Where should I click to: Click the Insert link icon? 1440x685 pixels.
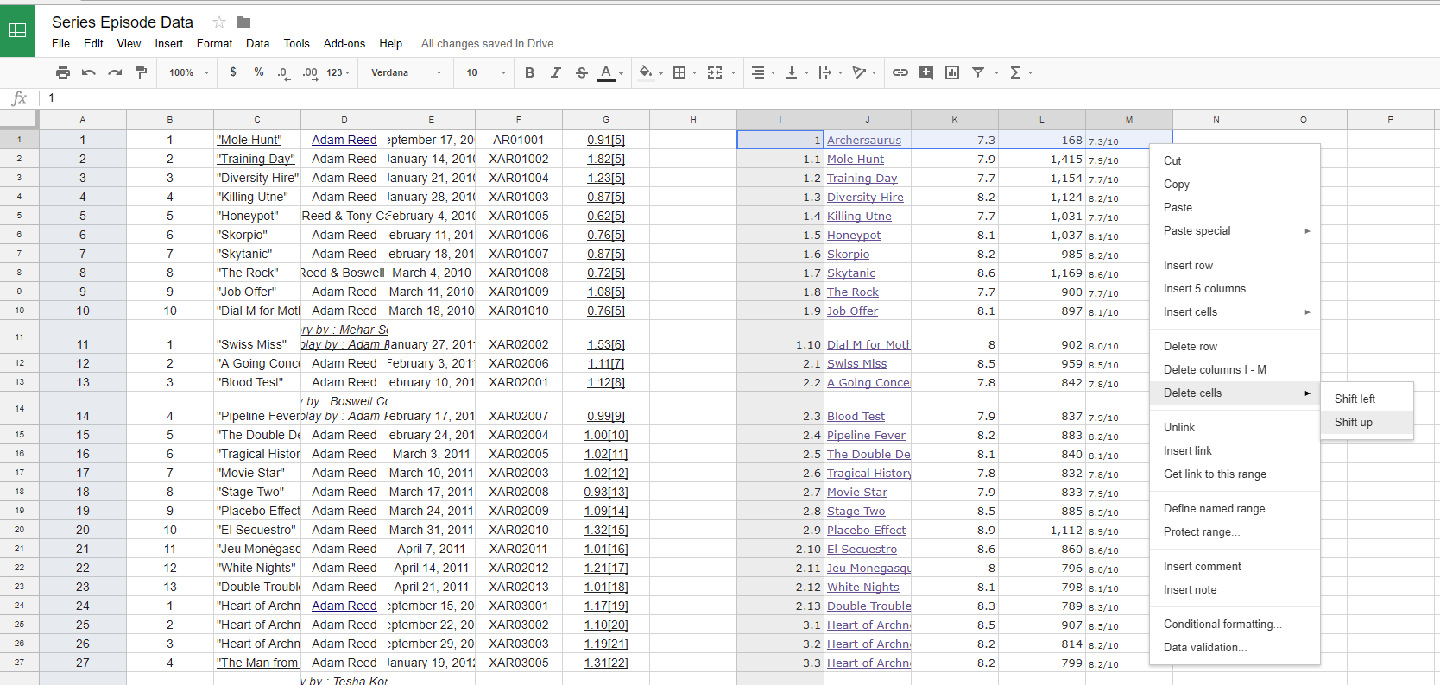900,72
